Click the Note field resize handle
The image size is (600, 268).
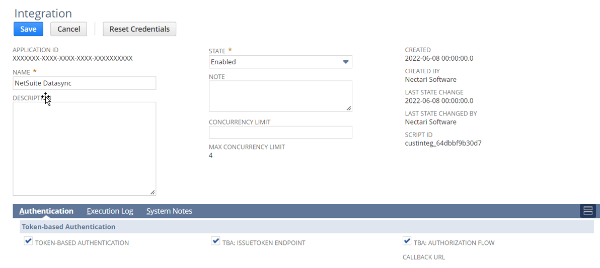[x=349, y=108]
